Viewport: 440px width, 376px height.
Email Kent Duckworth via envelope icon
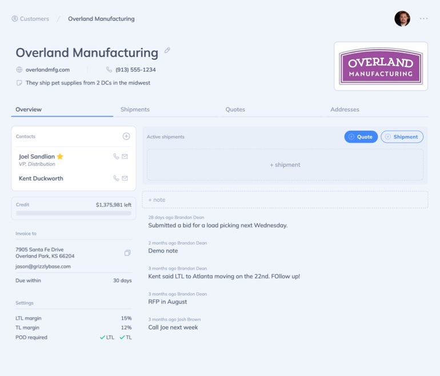pyautogui.click(x=125, y=178)
